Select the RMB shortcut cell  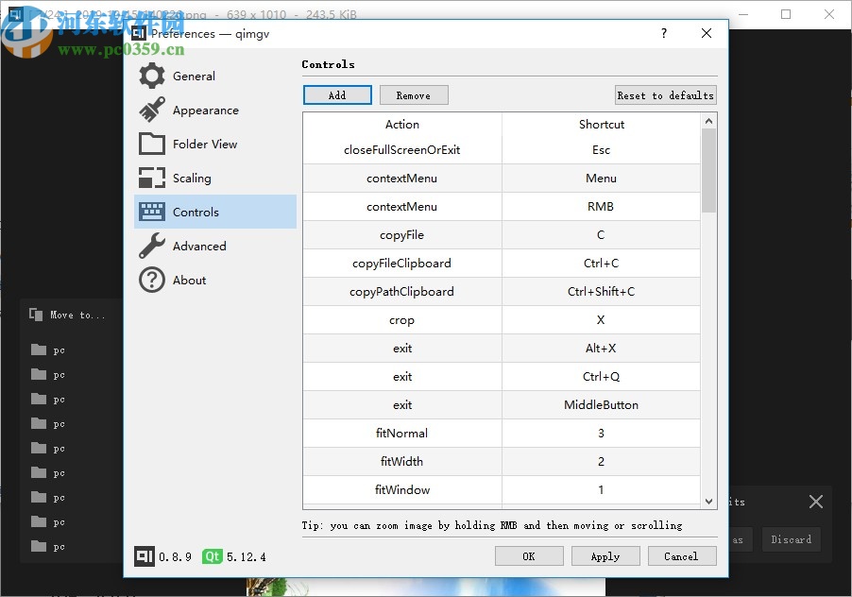601,207
